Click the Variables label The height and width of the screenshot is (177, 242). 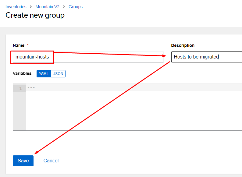tap(22, 73)
